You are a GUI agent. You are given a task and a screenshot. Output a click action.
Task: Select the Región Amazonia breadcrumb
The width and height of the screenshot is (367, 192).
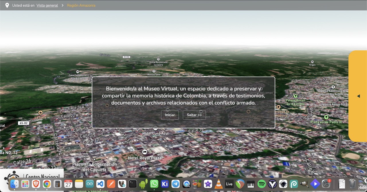coord(81,5)
